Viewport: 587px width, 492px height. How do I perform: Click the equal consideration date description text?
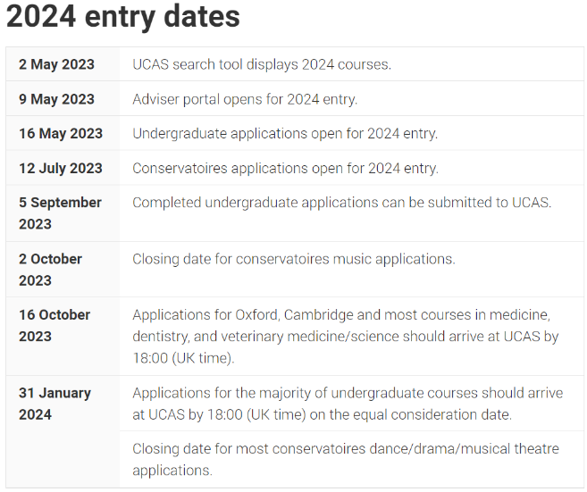(x=347, y=404)
